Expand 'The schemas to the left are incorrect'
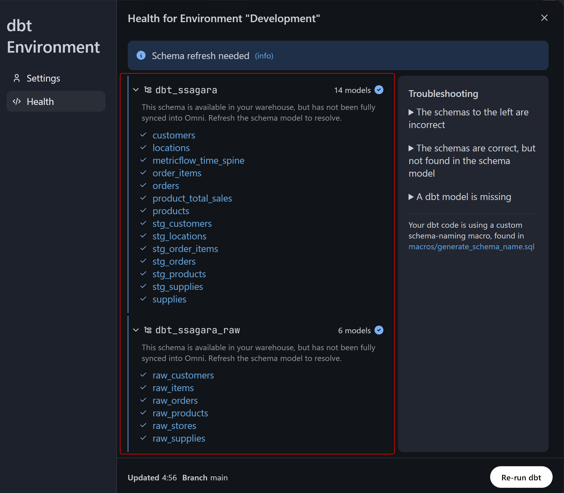This screenshot has width=564, height=493. point(411,112)
